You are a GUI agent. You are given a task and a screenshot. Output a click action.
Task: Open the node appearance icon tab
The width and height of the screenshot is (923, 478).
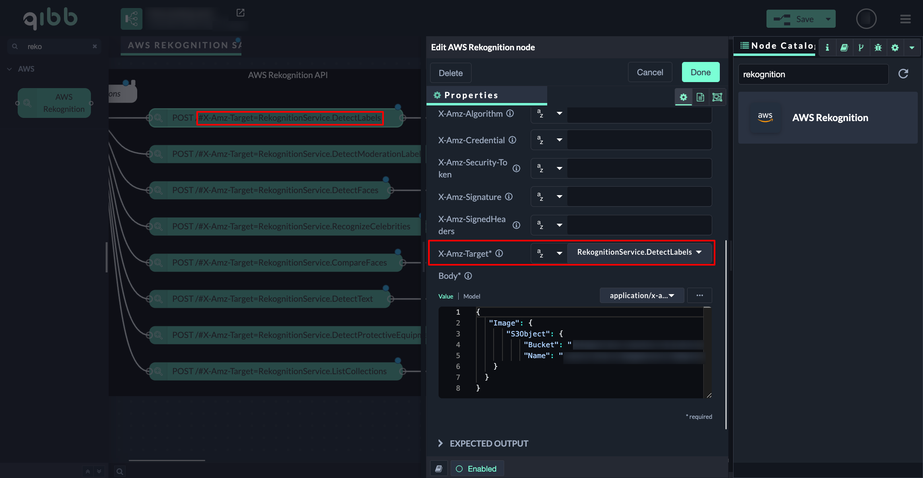tap(717, 97)
